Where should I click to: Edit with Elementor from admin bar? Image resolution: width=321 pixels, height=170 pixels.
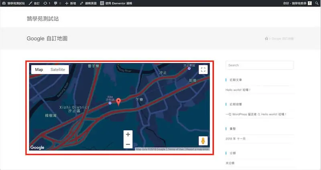116,3
